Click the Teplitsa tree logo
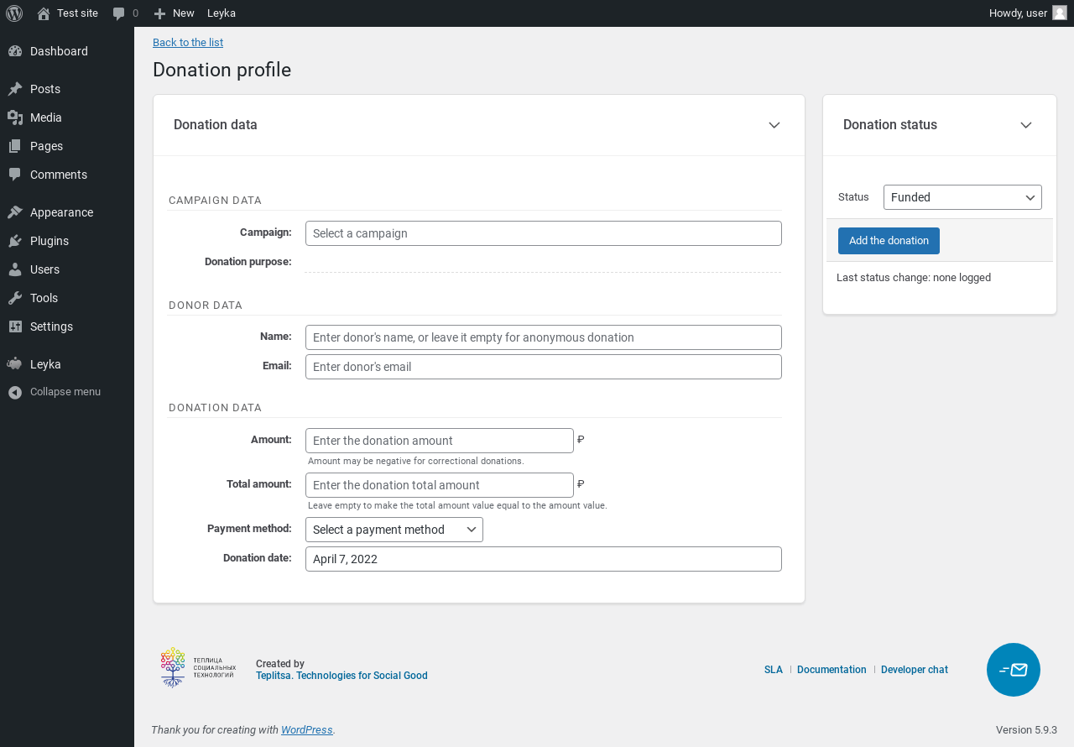 (173, 667)
